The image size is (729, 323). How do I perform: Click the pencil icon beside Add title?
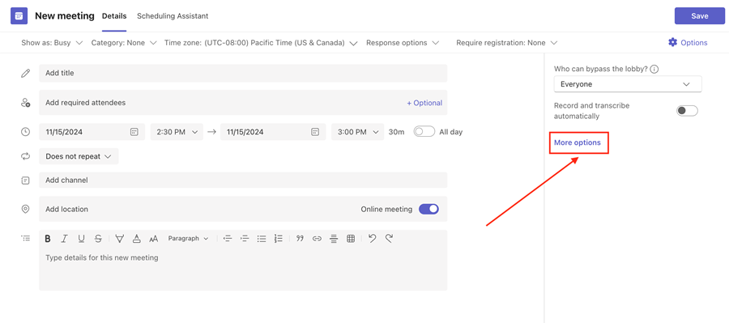(26, 73)
